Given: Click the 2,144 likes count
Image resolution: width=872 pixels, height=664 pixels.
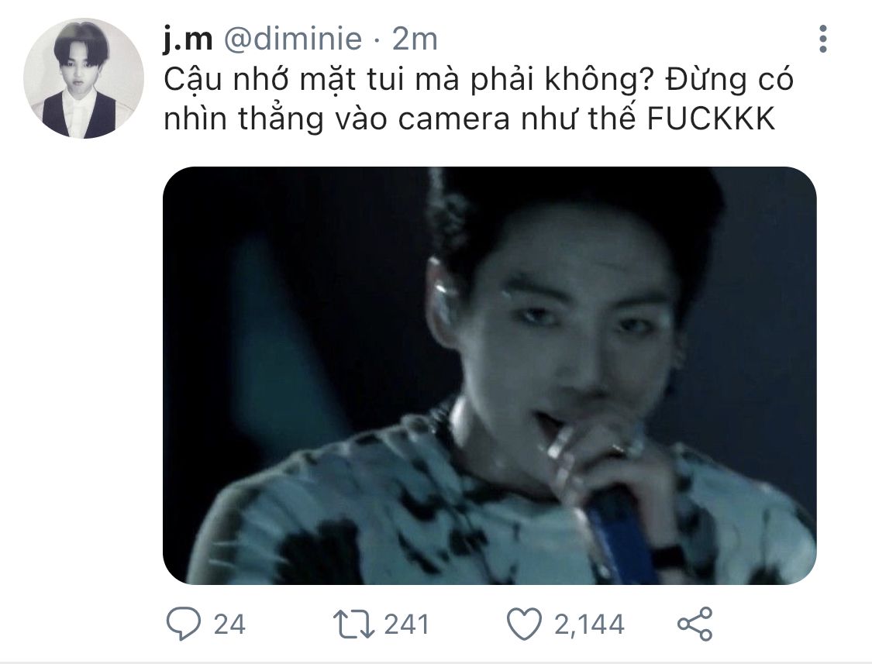Looking at the screenshot, I should coord(589,624).
